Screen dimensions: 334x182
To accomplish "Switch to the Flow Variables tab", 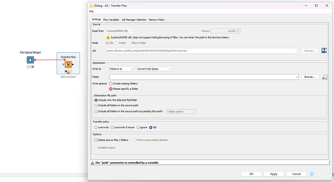I will point(111,20).
